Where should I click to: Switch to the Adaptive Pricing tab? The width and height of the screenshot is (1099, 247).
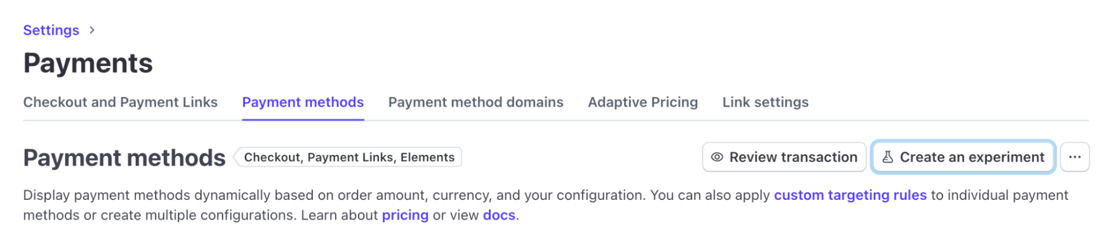(643, 102)
